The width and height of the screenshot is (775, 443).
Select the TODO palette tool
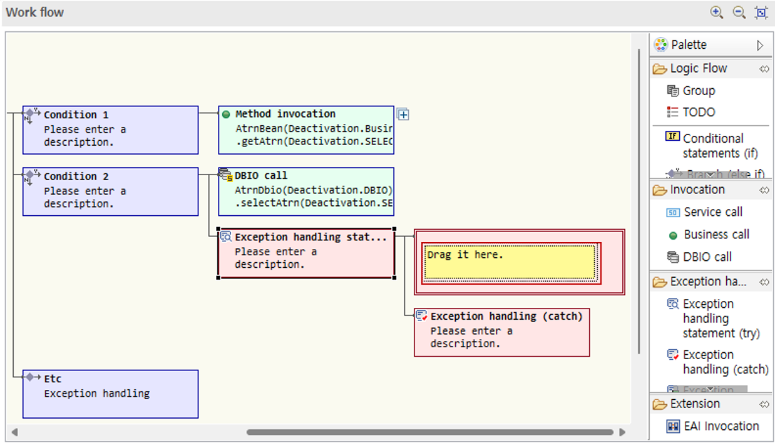click(698, 113)
